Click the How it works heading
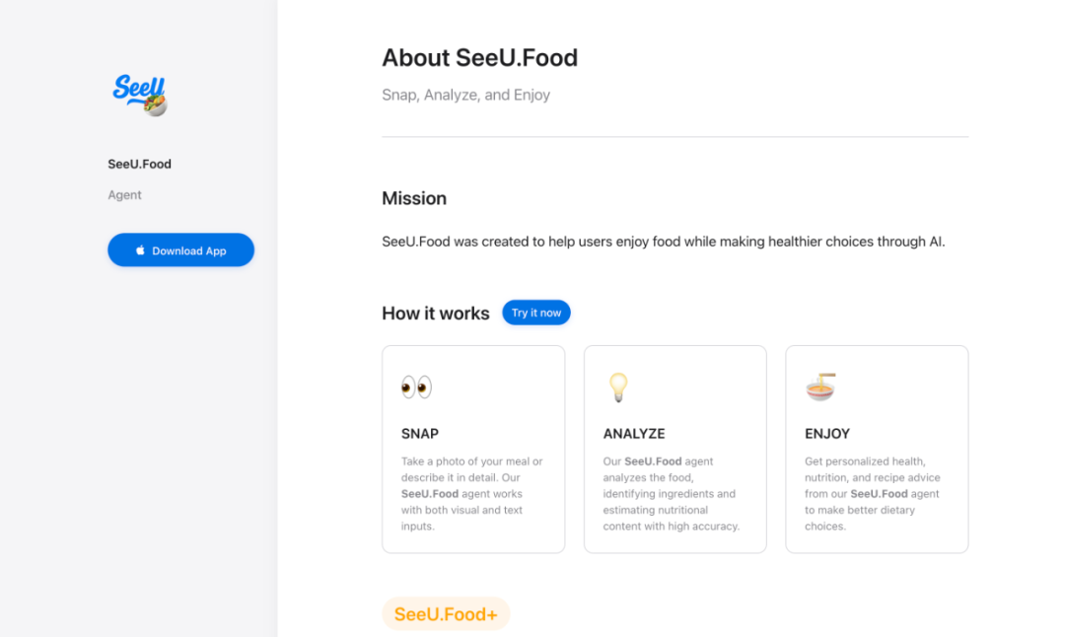 [x=436, y=314]
